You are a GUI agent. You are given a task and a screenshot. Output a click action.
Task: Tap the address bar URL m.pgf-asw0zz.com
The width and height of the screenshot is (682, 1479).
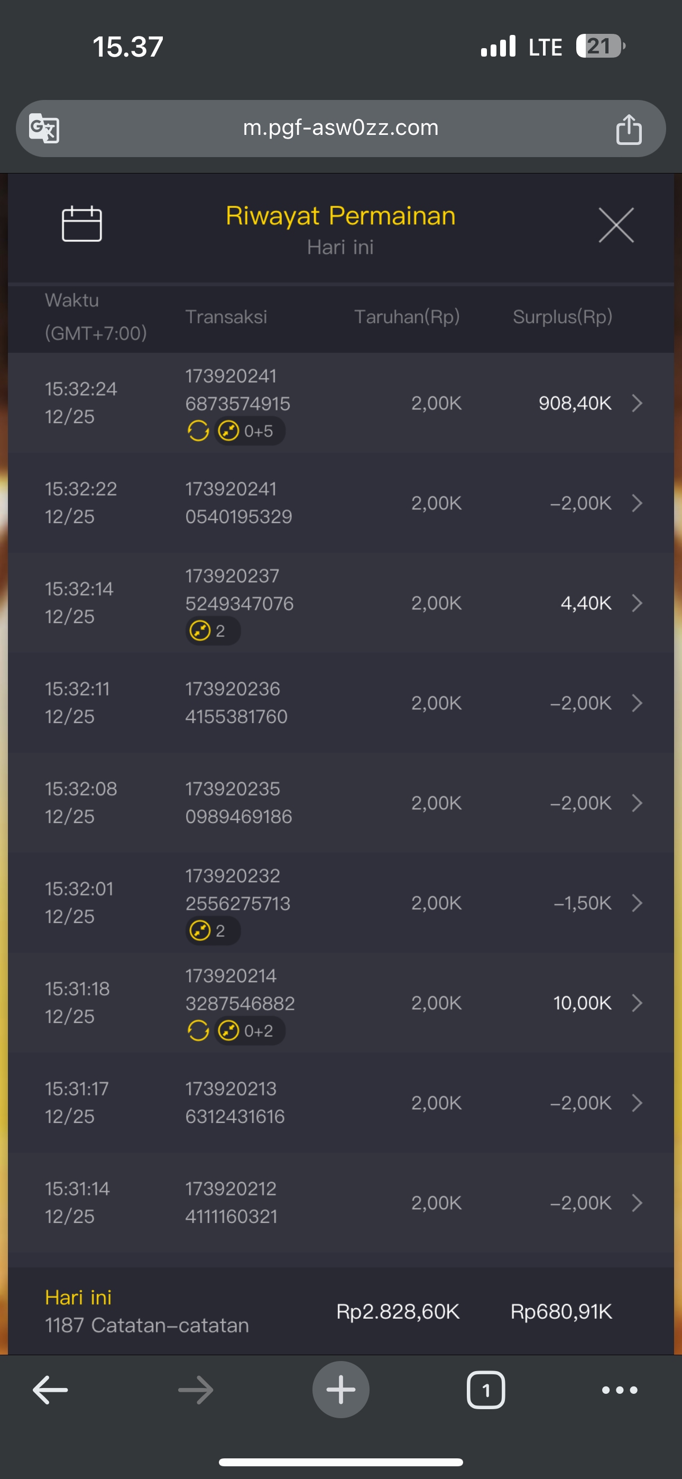tap(340, 127)
